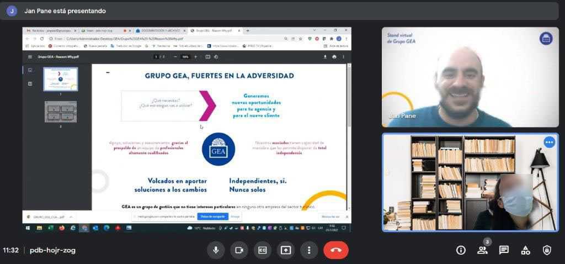Open the activities panel
The height and width of the screenshot is (264, 565).
point(525,250)
